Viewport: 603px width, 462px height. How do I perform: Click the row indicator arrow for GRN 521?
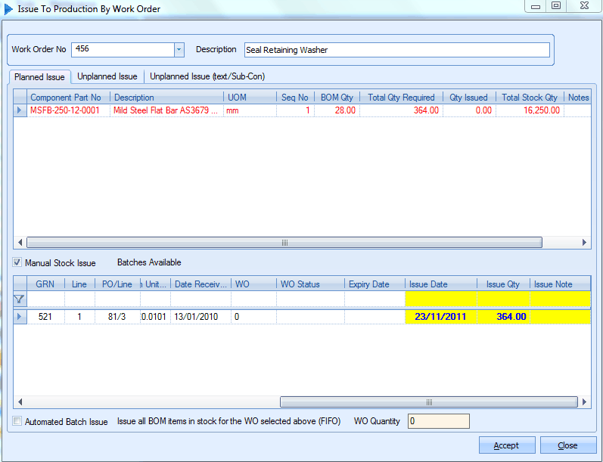(20, 317)
